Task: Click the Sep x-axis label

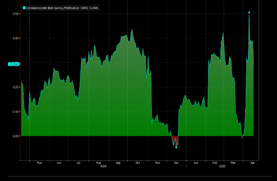Action: (118, 163)
